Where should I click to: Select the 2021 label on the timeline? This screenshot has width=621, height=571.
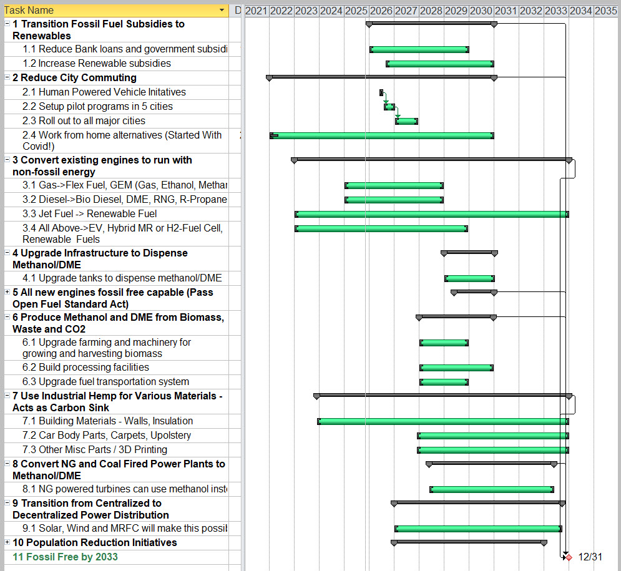[256, 11]
